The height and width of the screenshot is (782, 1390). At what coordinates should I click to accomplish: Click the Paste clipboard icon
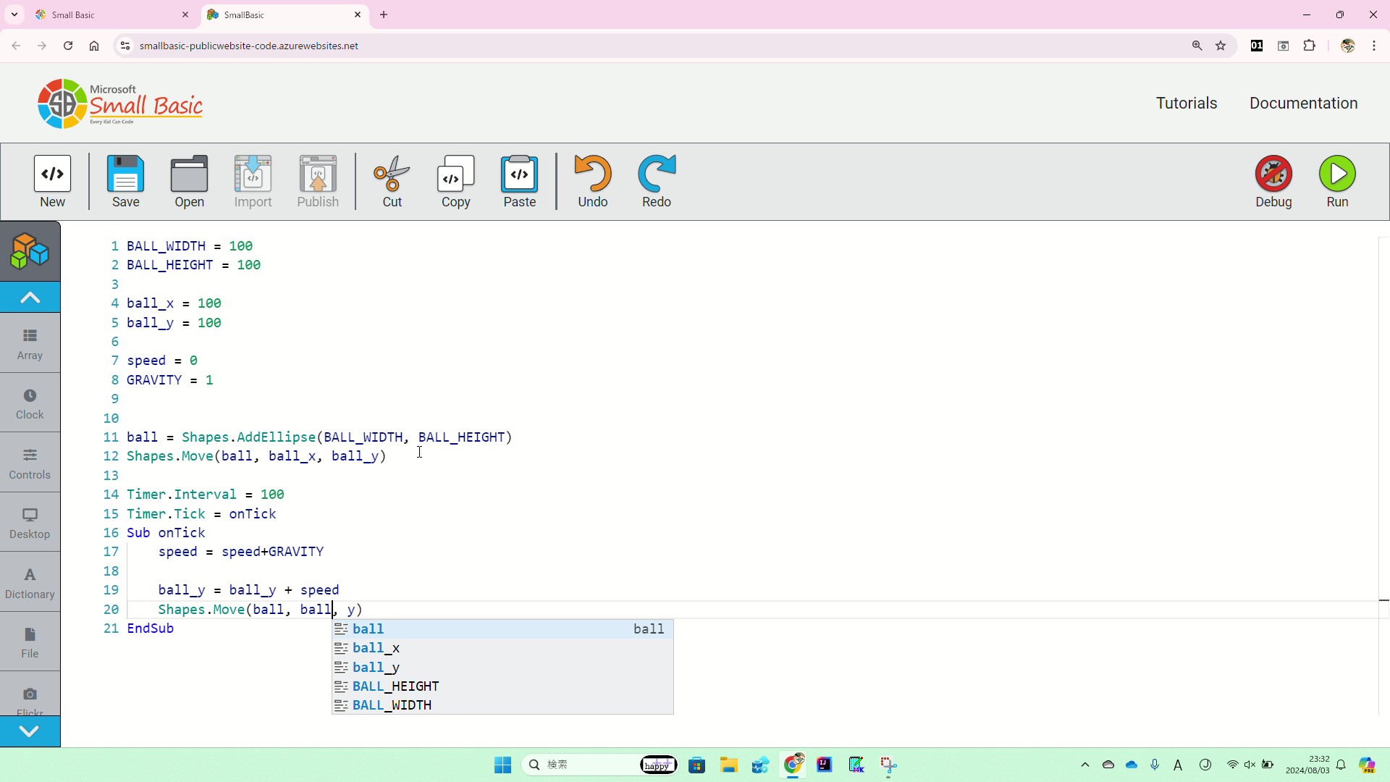coord(519,181)
